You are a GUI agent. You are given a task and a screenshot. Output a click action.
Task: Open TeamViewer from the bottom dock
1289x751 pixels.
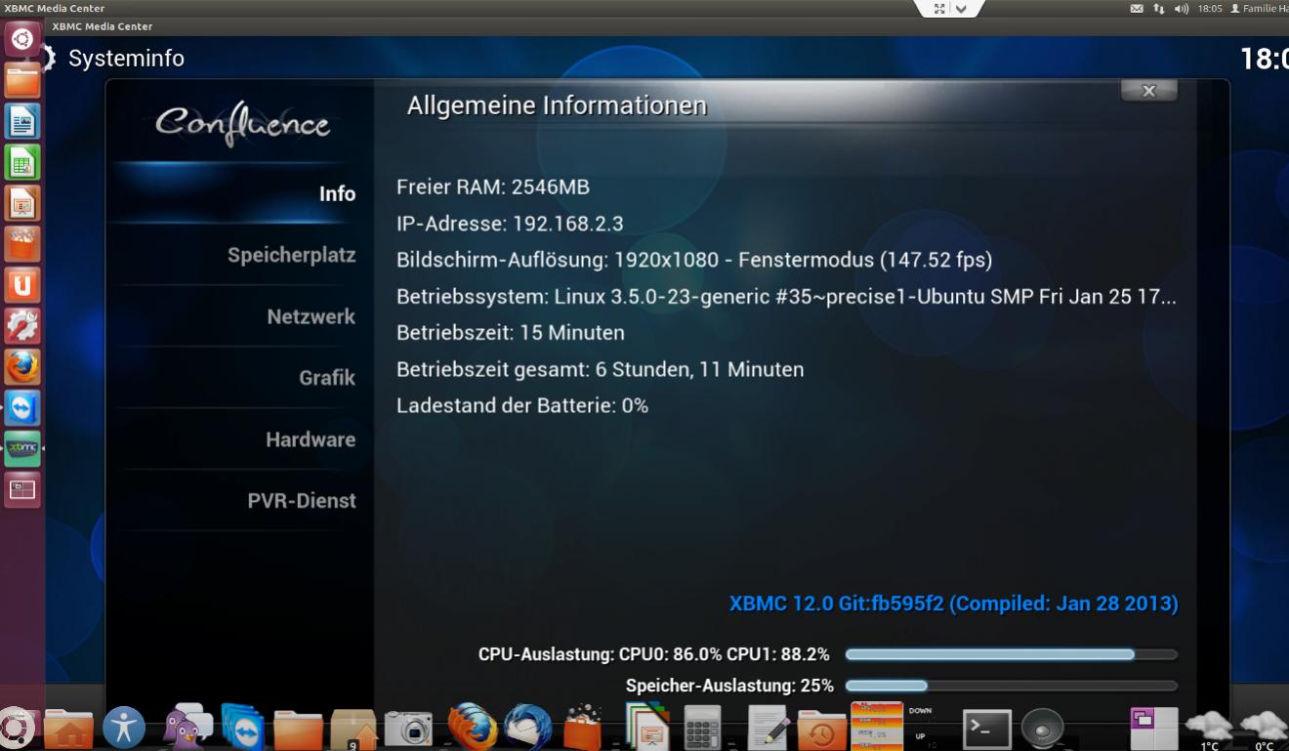click(242, 727)
